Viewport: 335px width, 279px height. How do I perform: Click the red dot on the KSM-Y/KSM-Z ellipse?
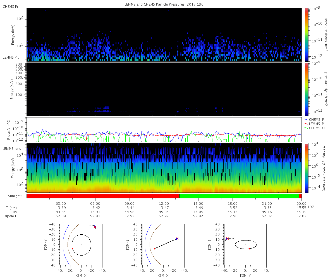[x=249, y=249]
